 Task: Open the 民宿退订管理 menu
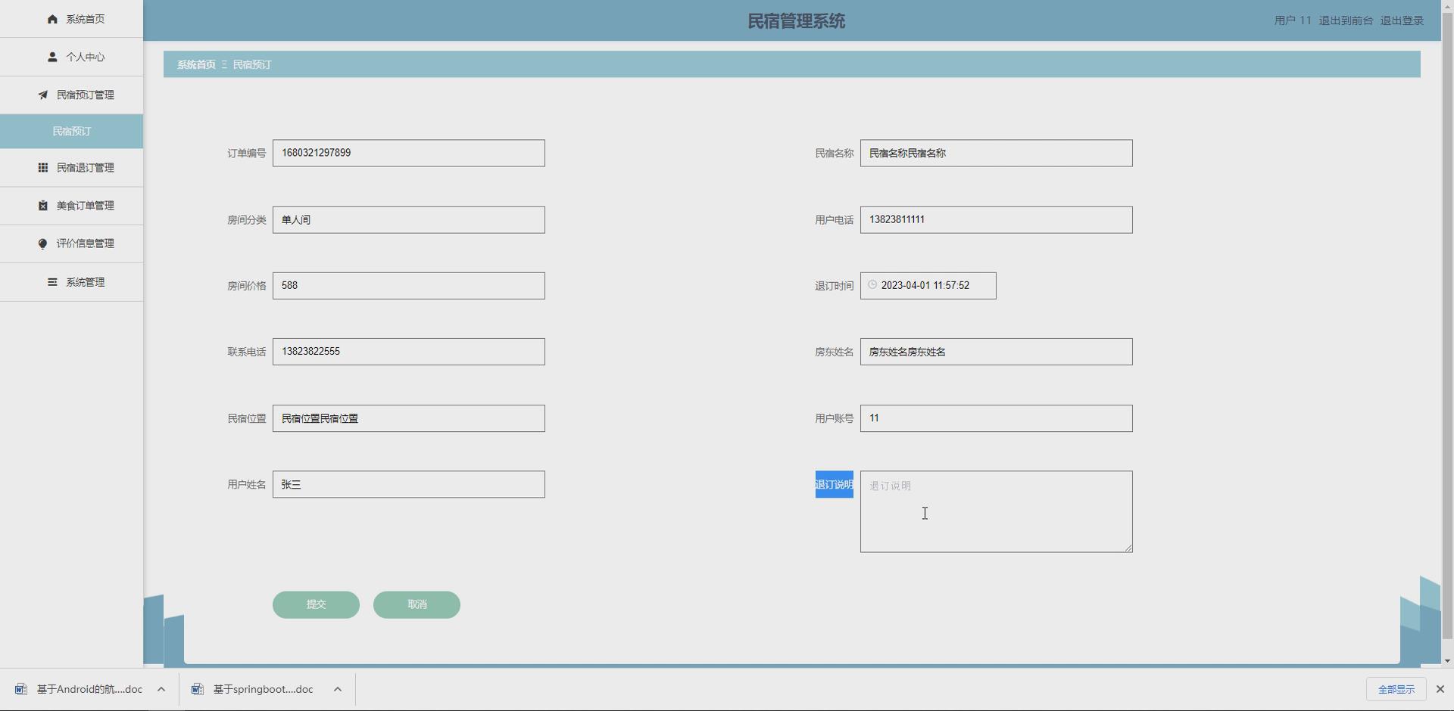[x=71, y=168]
